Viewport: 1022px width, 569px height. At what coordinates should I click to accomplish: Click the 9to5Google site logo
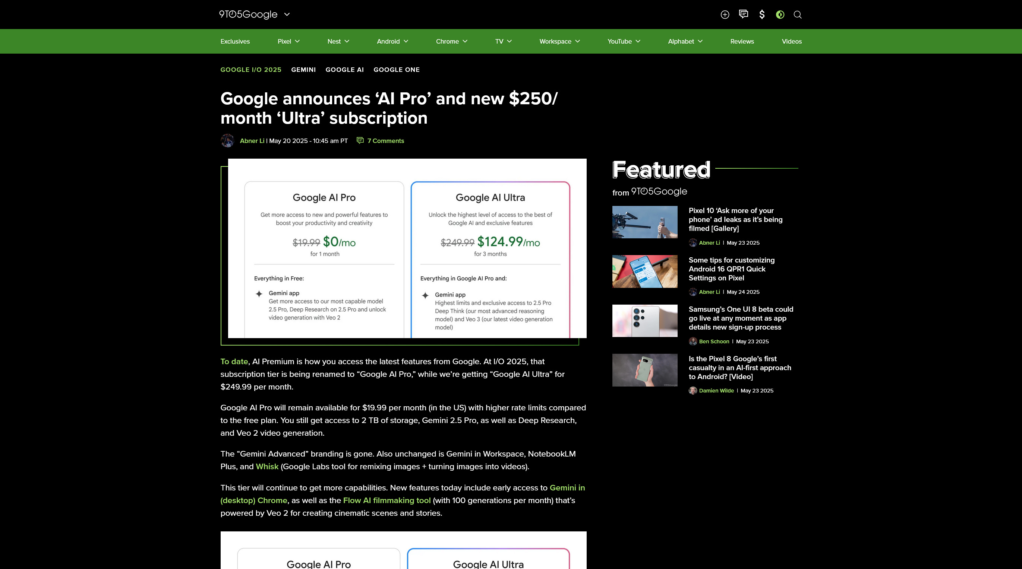pos(248,14)
